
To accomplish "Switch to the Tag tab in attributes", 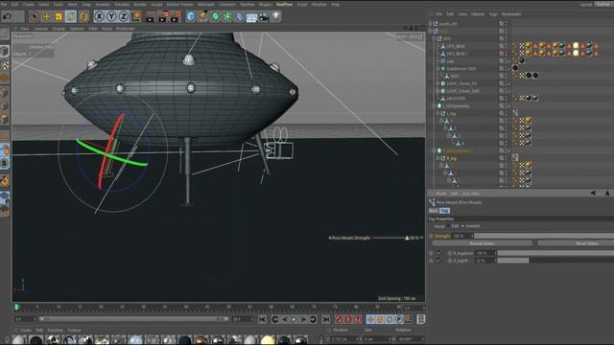I will (444, 211).
